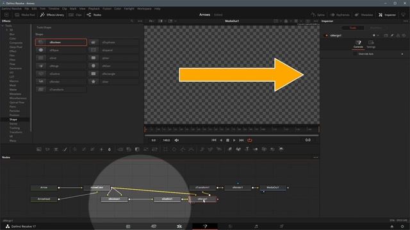
Task: Toggle the Effects Library panel
Action: click(52, 15)
